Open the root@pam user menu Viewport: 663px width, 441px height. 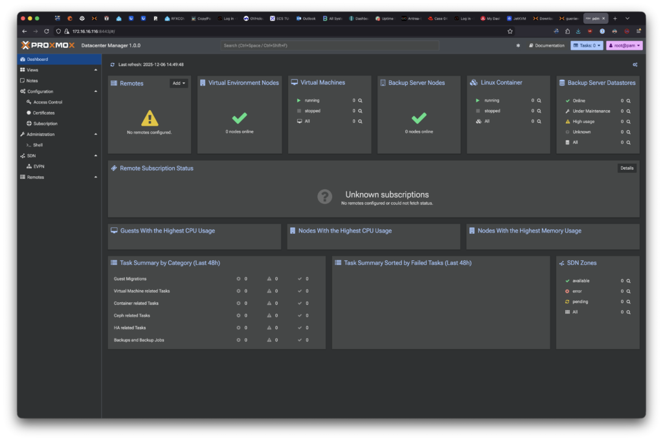point(624,45)
